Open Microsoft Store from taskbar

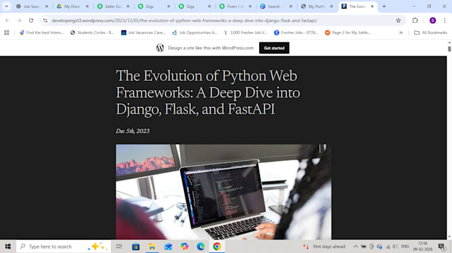[x=136, y=246]
